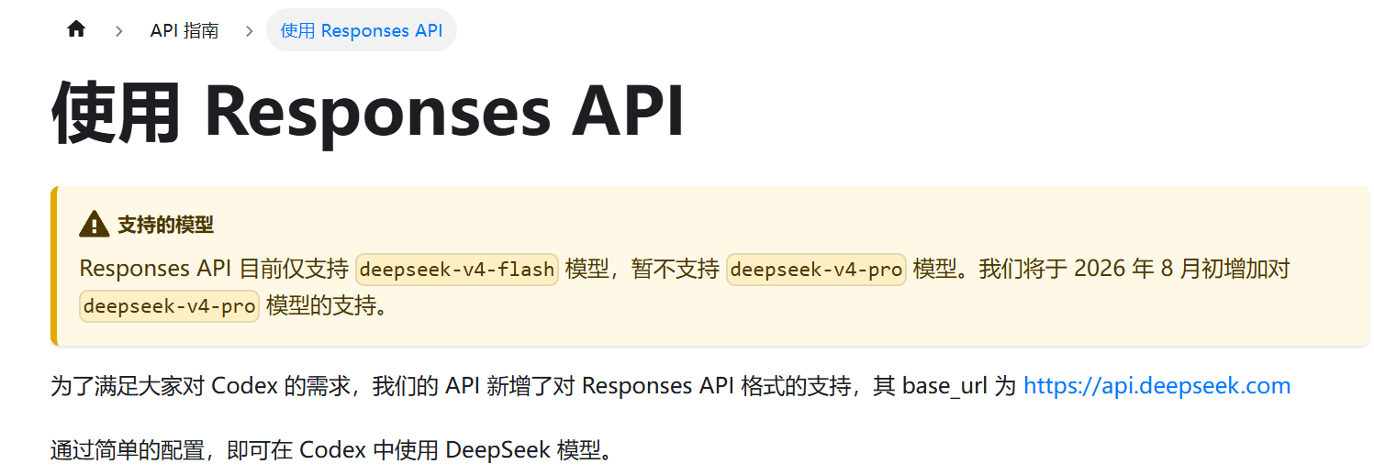Click the deepseek-v4-pro code label after 暂不支持

pyautogui.click(x=816, y=270)
